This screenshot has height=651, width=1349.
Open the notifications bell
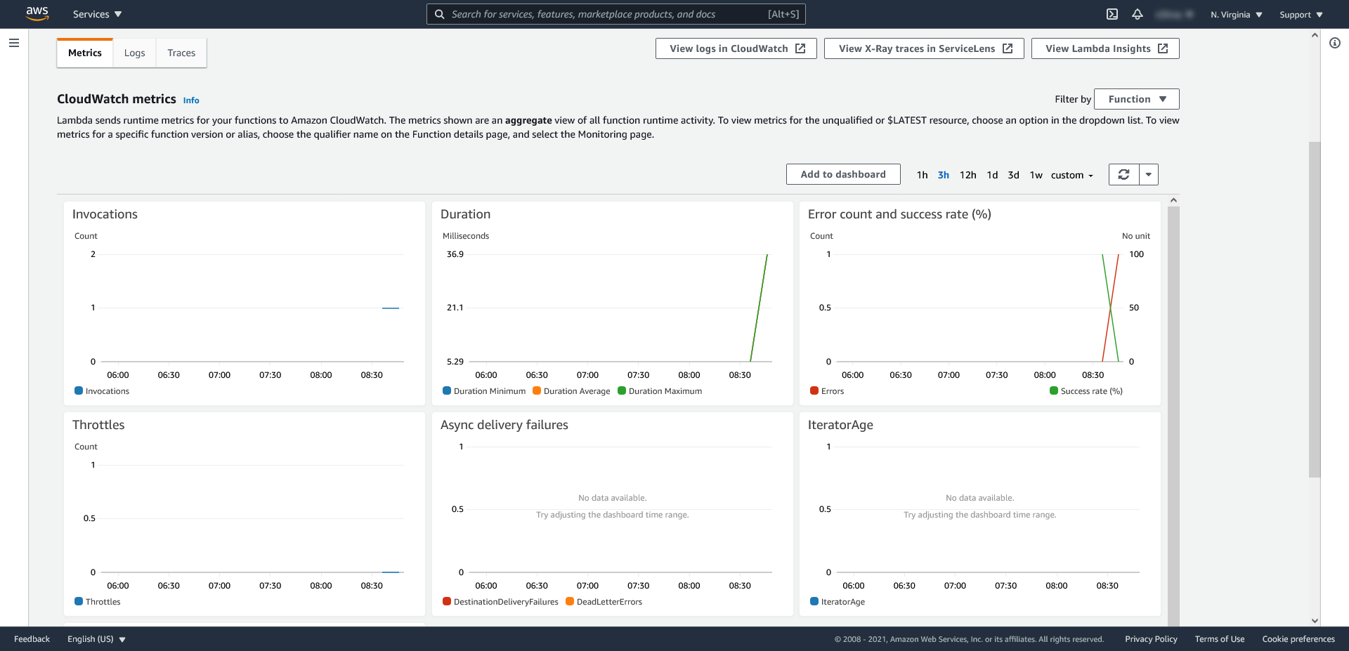(1138, 14)
